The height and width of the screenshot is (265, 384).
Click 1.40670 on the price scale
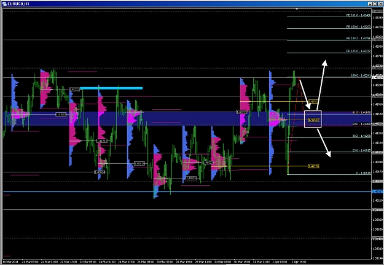[378, 172]
